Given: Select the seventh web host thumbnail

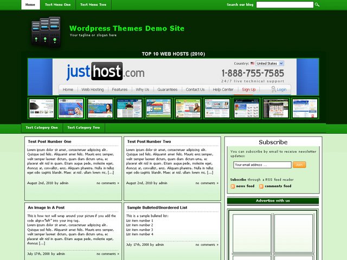Looking at the screenshot, I should pos(217,108).
